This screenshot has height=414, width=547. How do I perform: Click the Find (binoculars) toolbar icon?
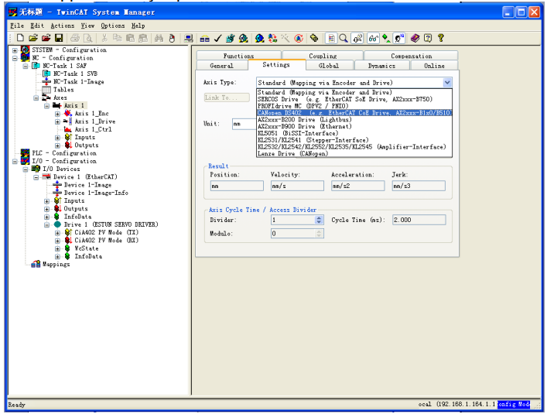coord(159,39)
